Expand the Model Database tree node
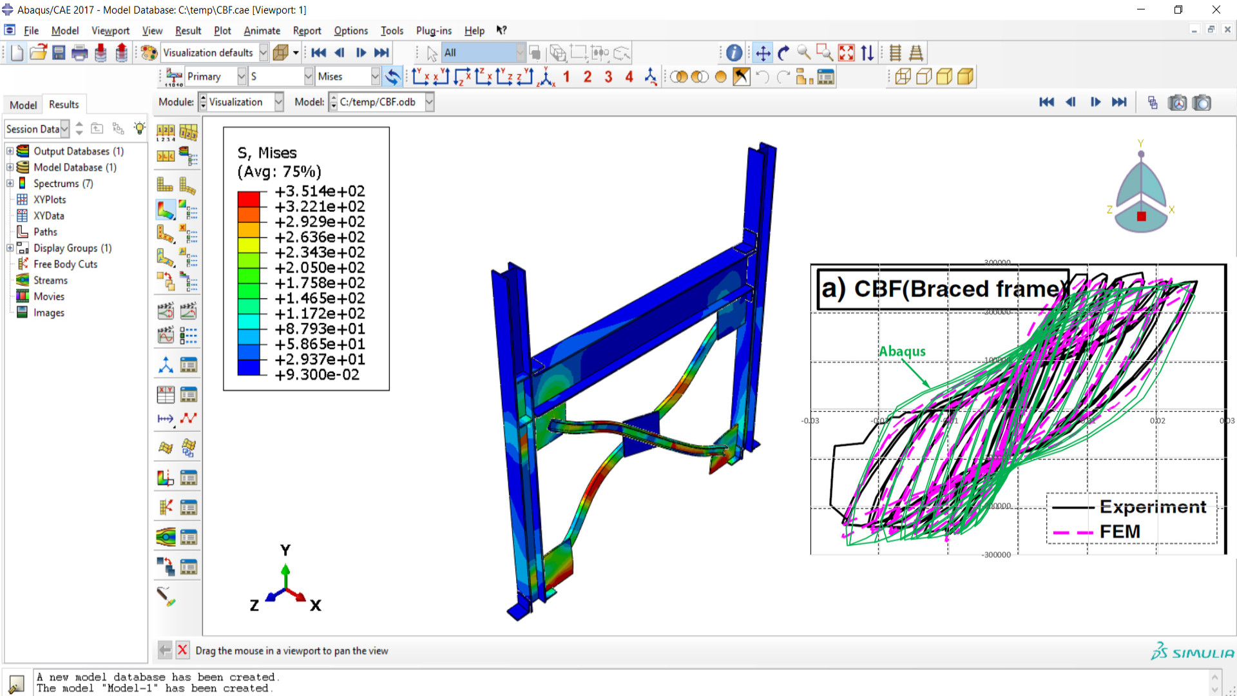Image resolution: width=1237 pixels, height=696 pixels. pos(10,167)
